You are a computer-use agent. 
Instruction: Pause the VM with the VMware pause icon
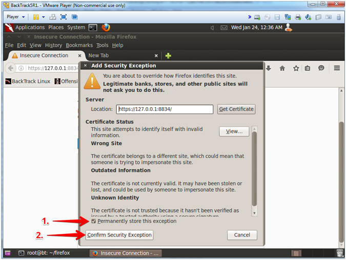tap(36, 17)
